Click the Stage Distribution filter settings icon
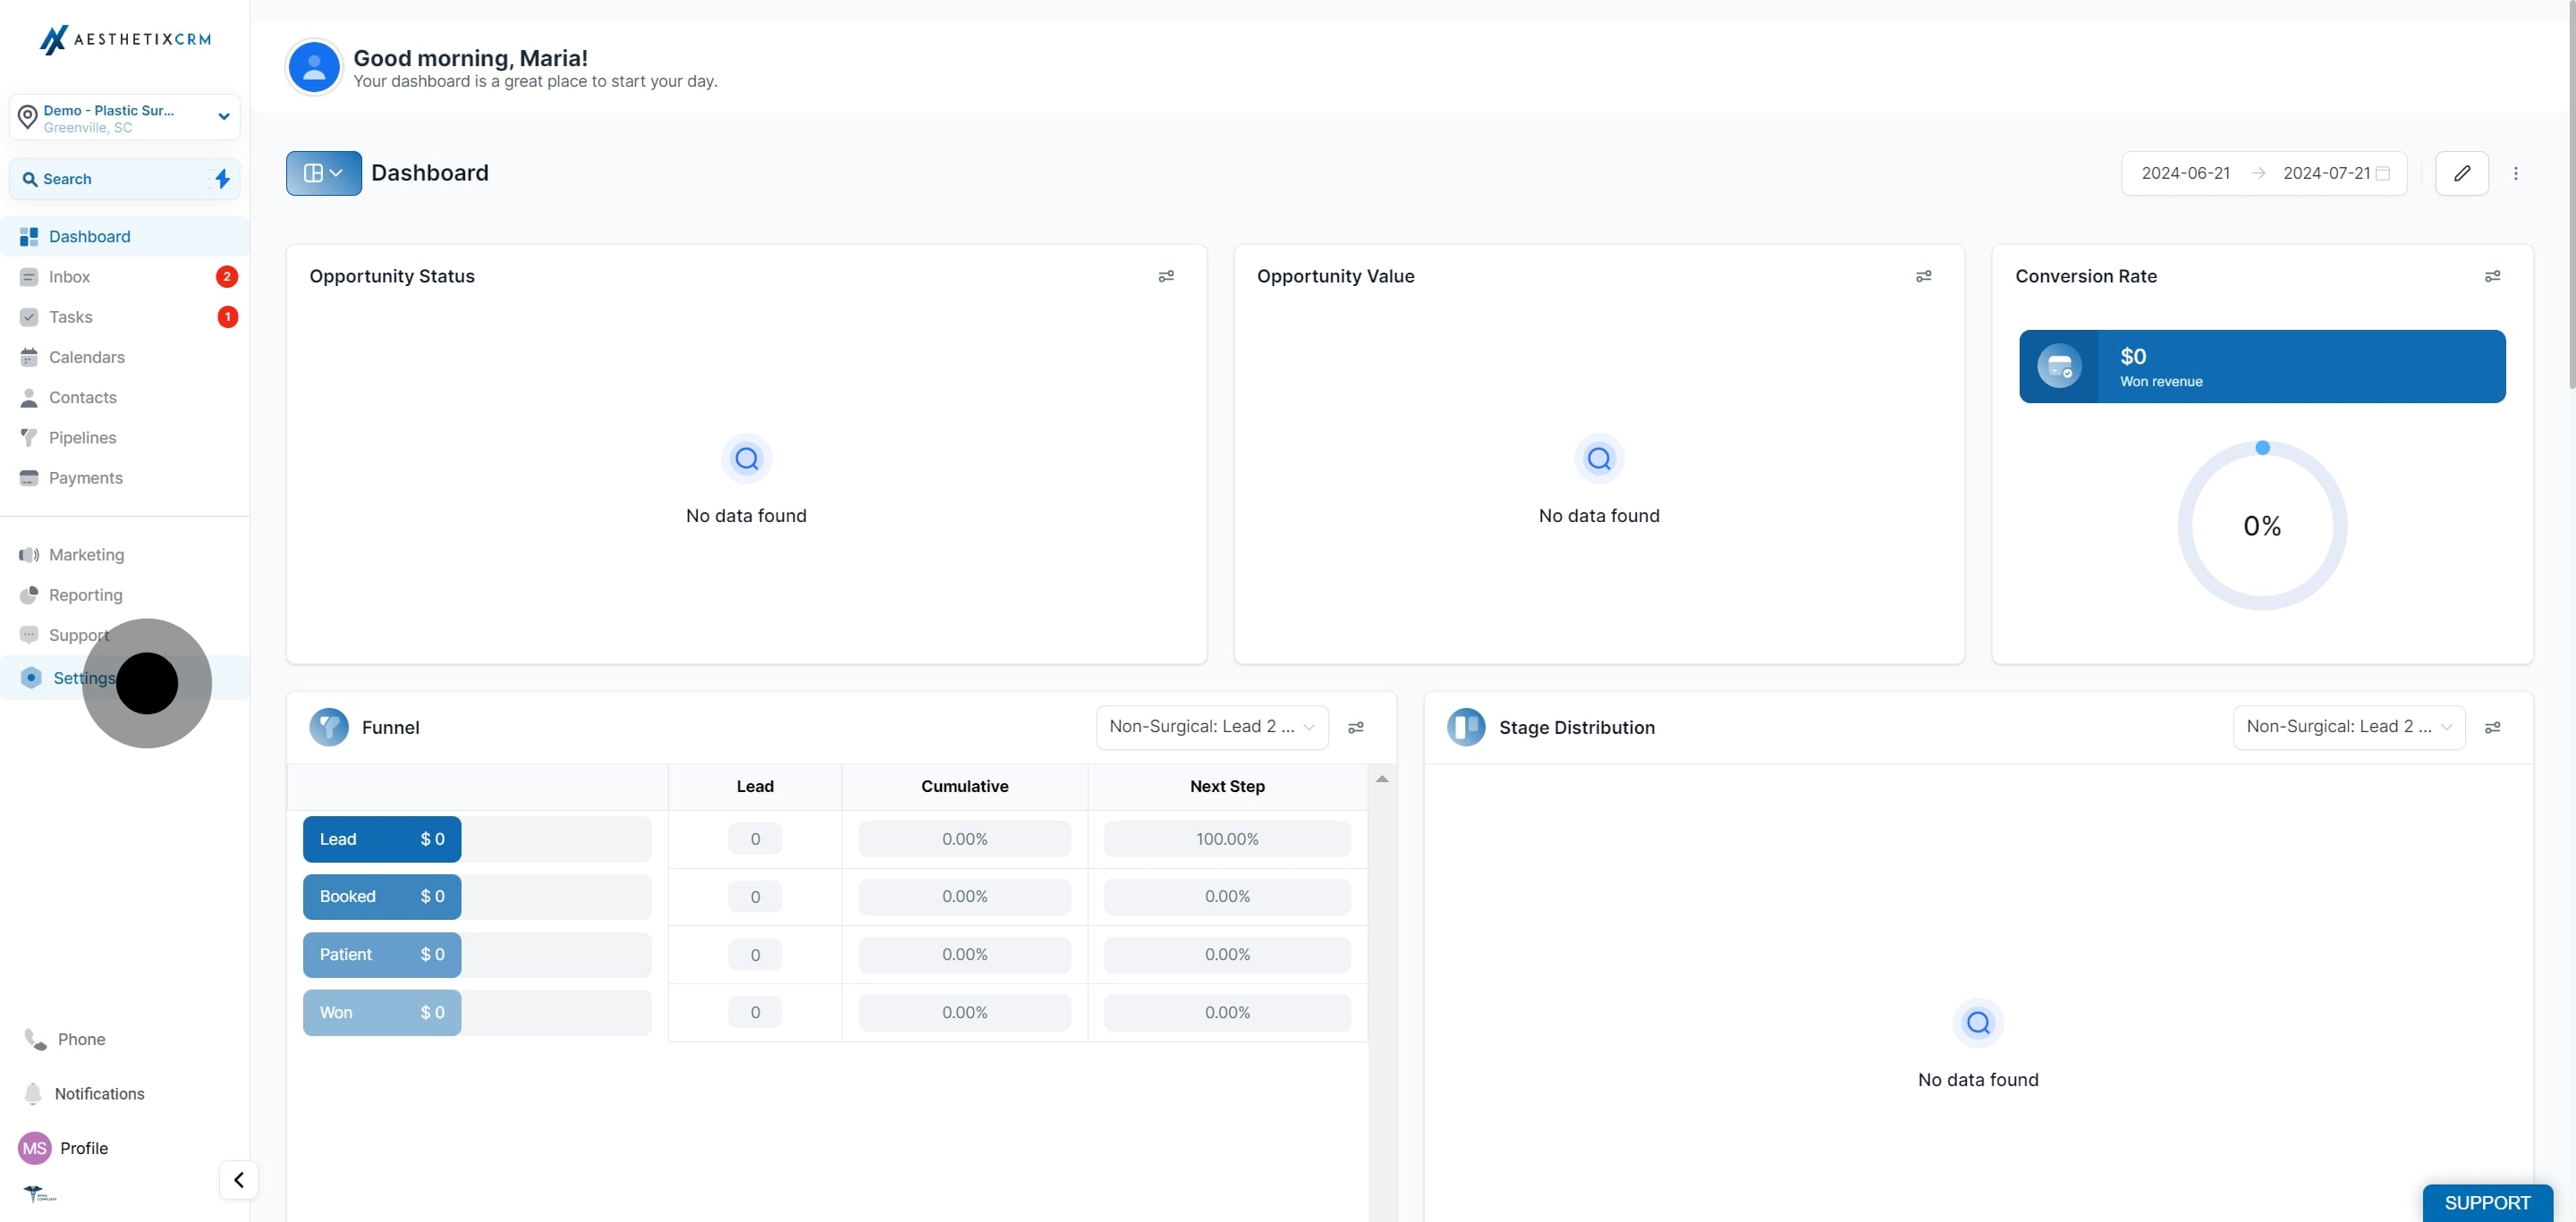The height and width of the screenshot is (1222, 2576). (x=2492, y=728)
